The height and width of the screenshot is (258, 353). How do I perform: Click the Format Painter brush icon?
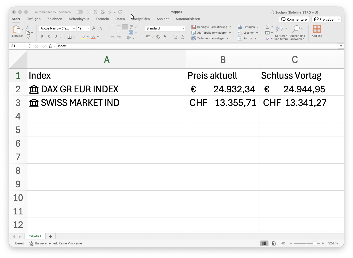coord(28,38)
